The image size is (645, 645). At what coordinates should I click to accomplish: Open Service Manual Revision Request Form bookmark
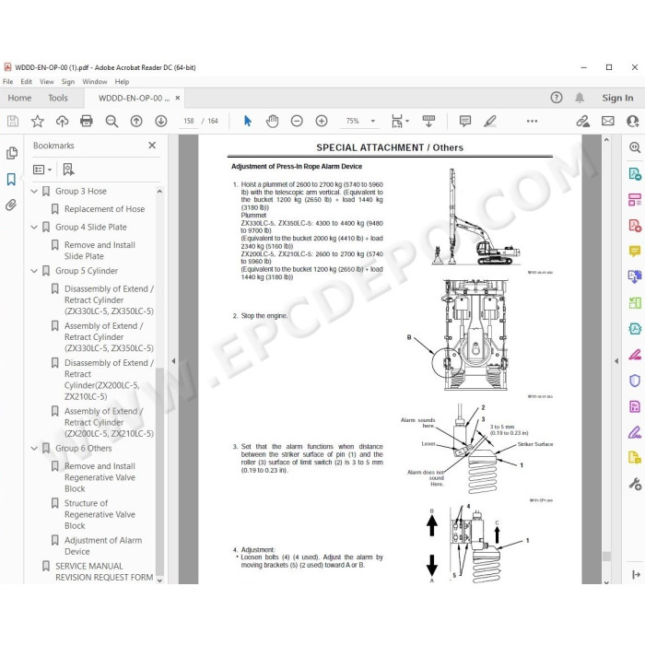click(x=104, y=572)
